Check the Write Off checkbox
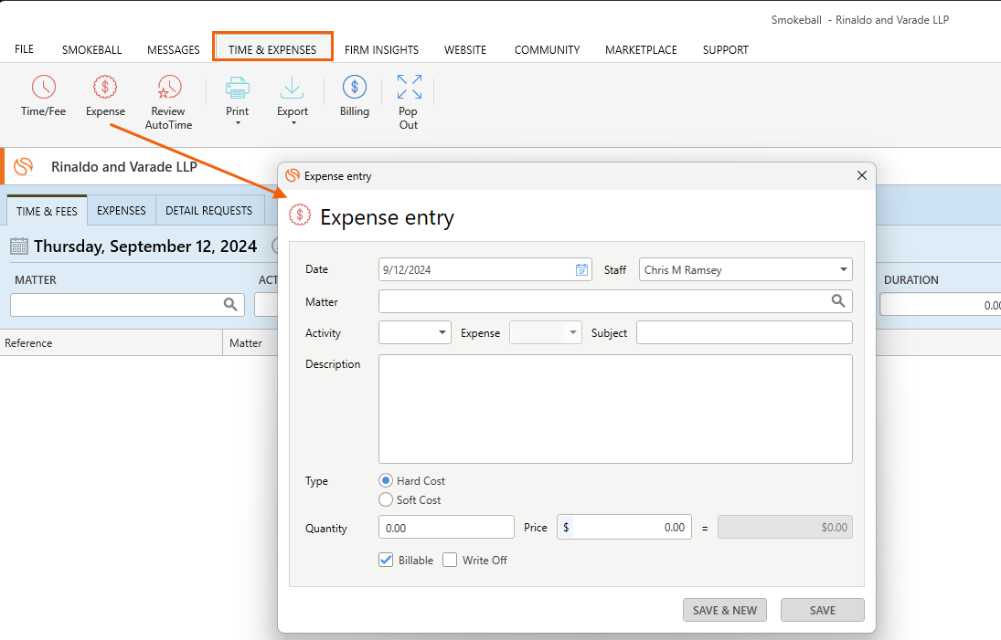1001x640 pixels. pos(450,560)
